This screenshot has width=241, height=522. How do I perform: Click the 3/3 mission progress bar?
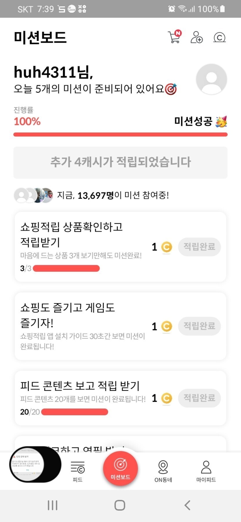pyautogui.click(x=66, y=268)
